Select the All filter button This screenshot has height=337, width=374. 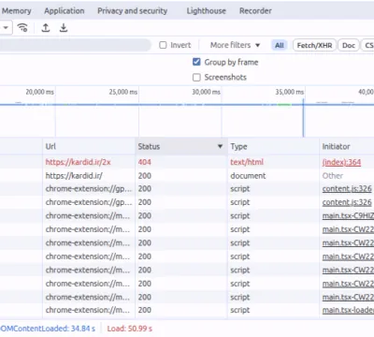pyautogui.click(x=280, y=45)
